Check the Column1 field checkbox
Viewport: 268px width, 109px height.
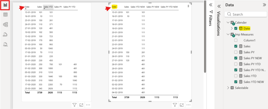(x=236, y=41)
